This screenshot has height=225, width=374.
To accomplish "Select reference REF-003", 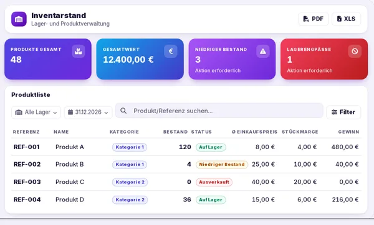I will (x=27, y=182).
